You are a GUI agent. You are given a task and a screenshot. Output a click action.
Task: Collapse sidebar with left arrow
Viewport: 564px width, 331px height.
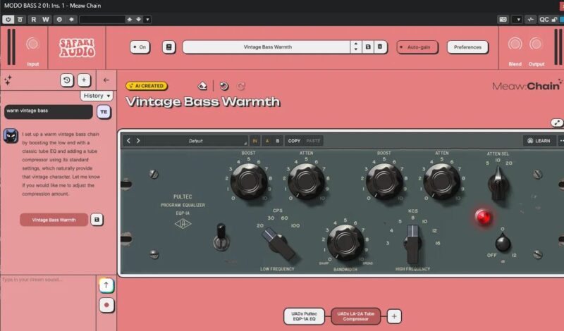tap(106, 80)
